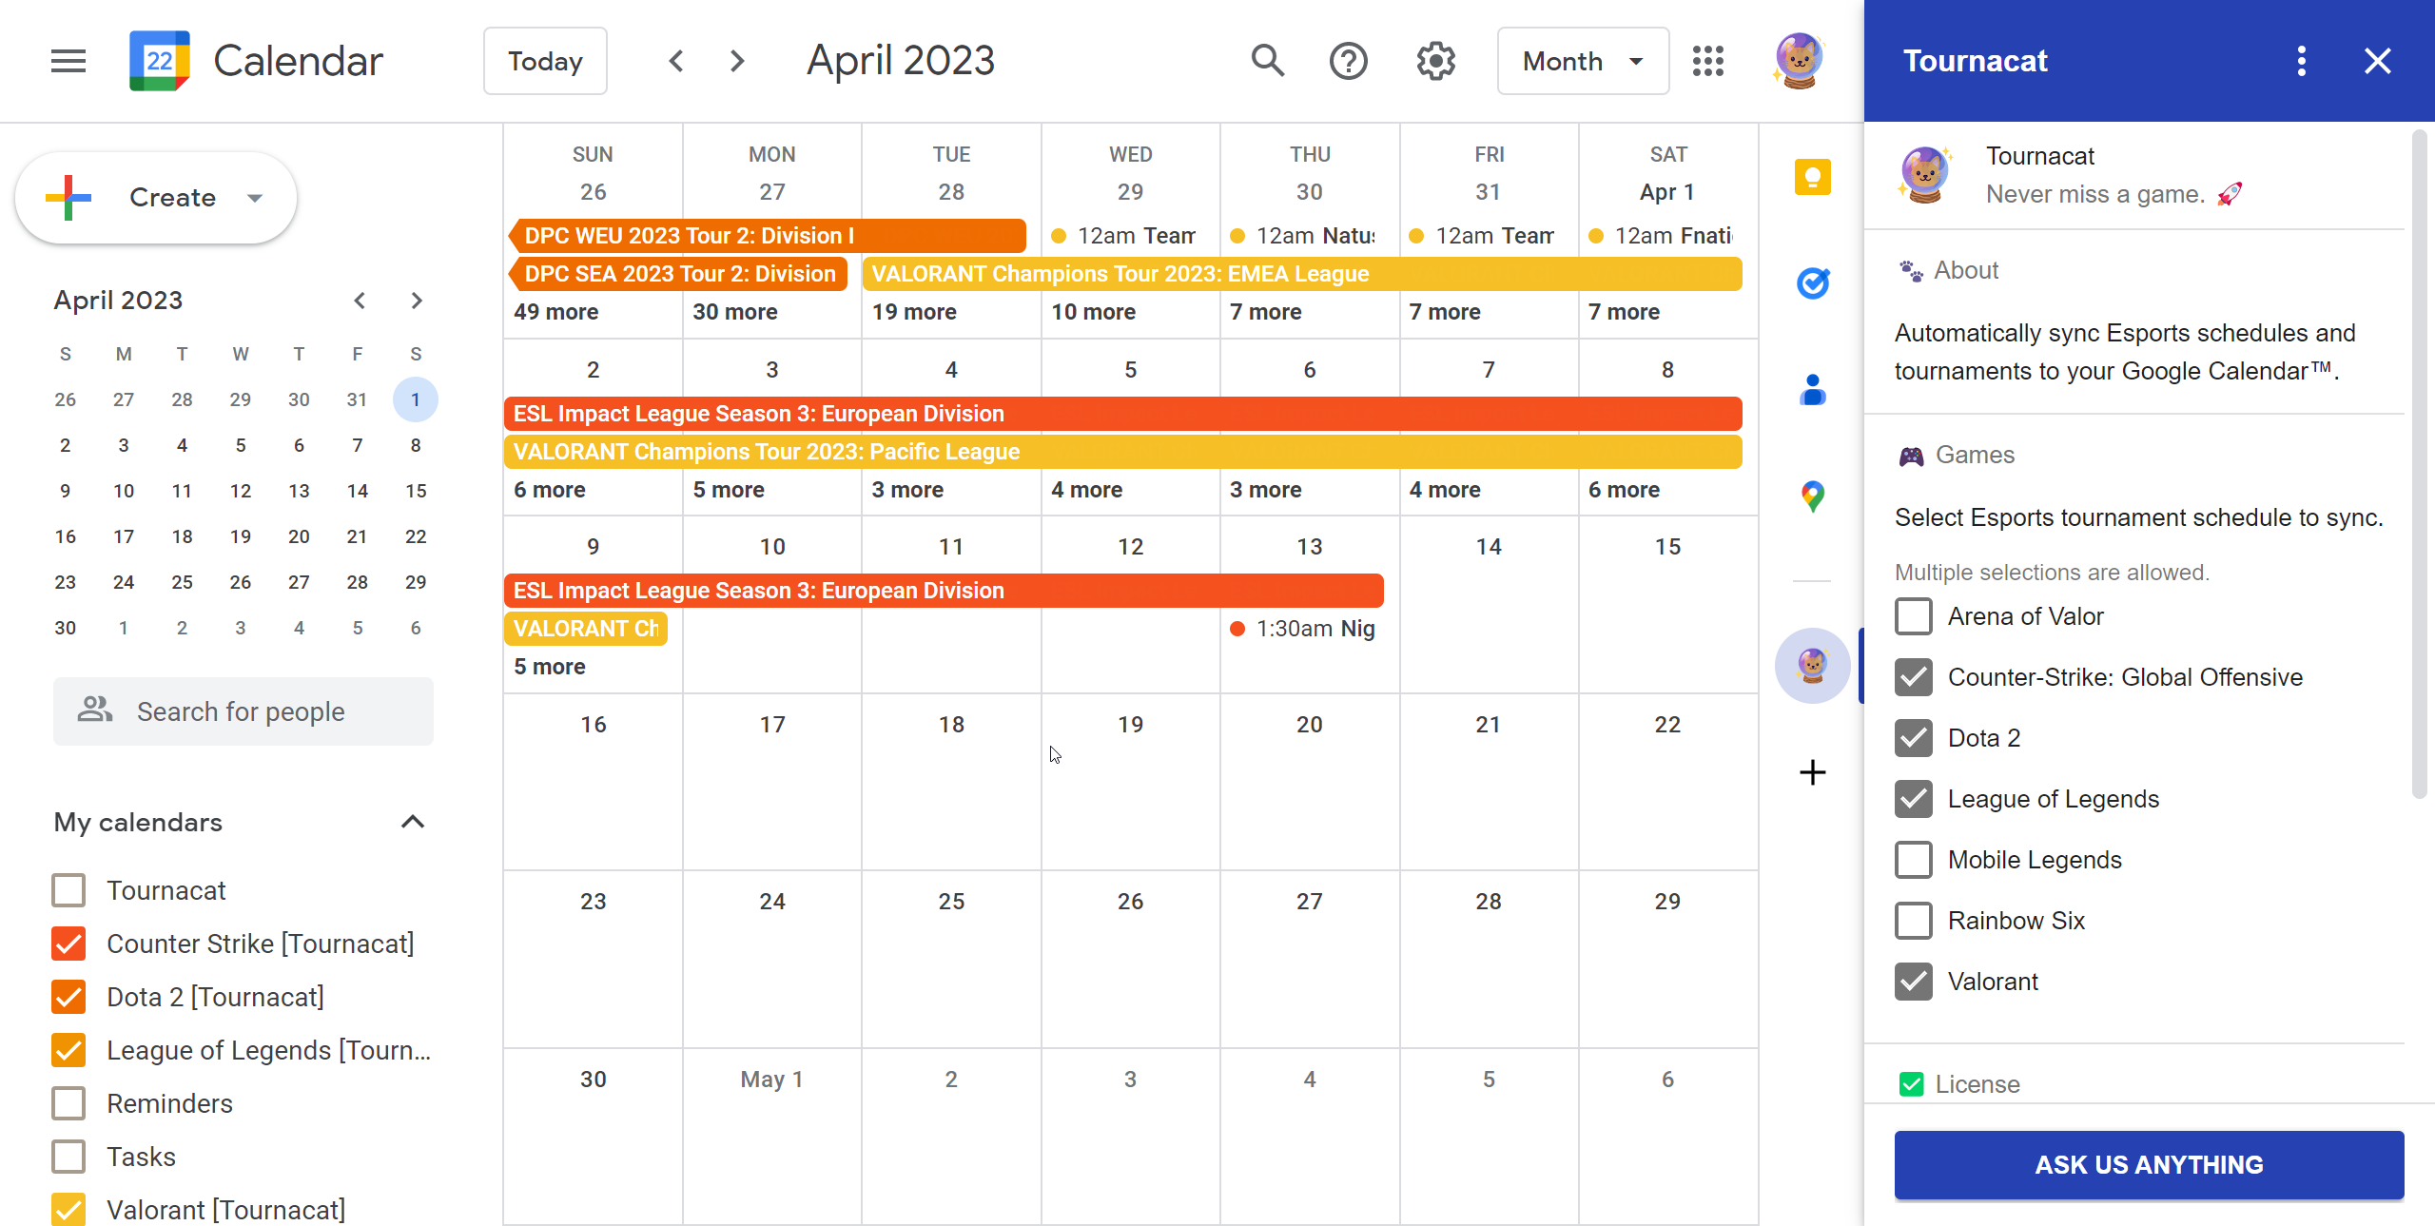Open the ESL Impact League event bar
The image size is (2435, 1226).
(1122, 414)
